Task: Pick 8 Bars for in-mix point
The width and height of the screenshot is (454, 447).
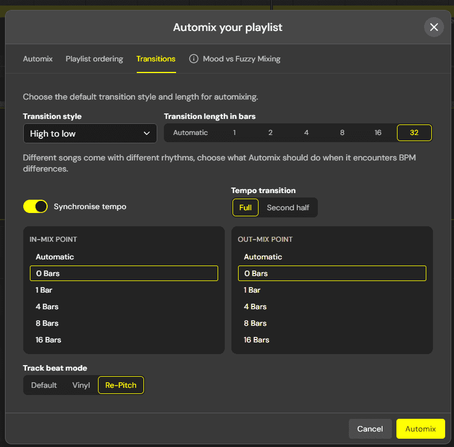Action: coord(47,323)
